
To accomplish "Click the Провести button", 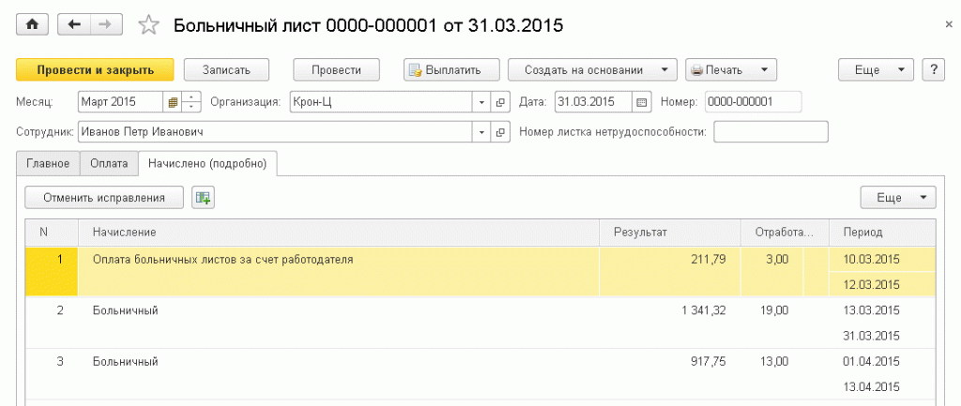I will 337,69.
